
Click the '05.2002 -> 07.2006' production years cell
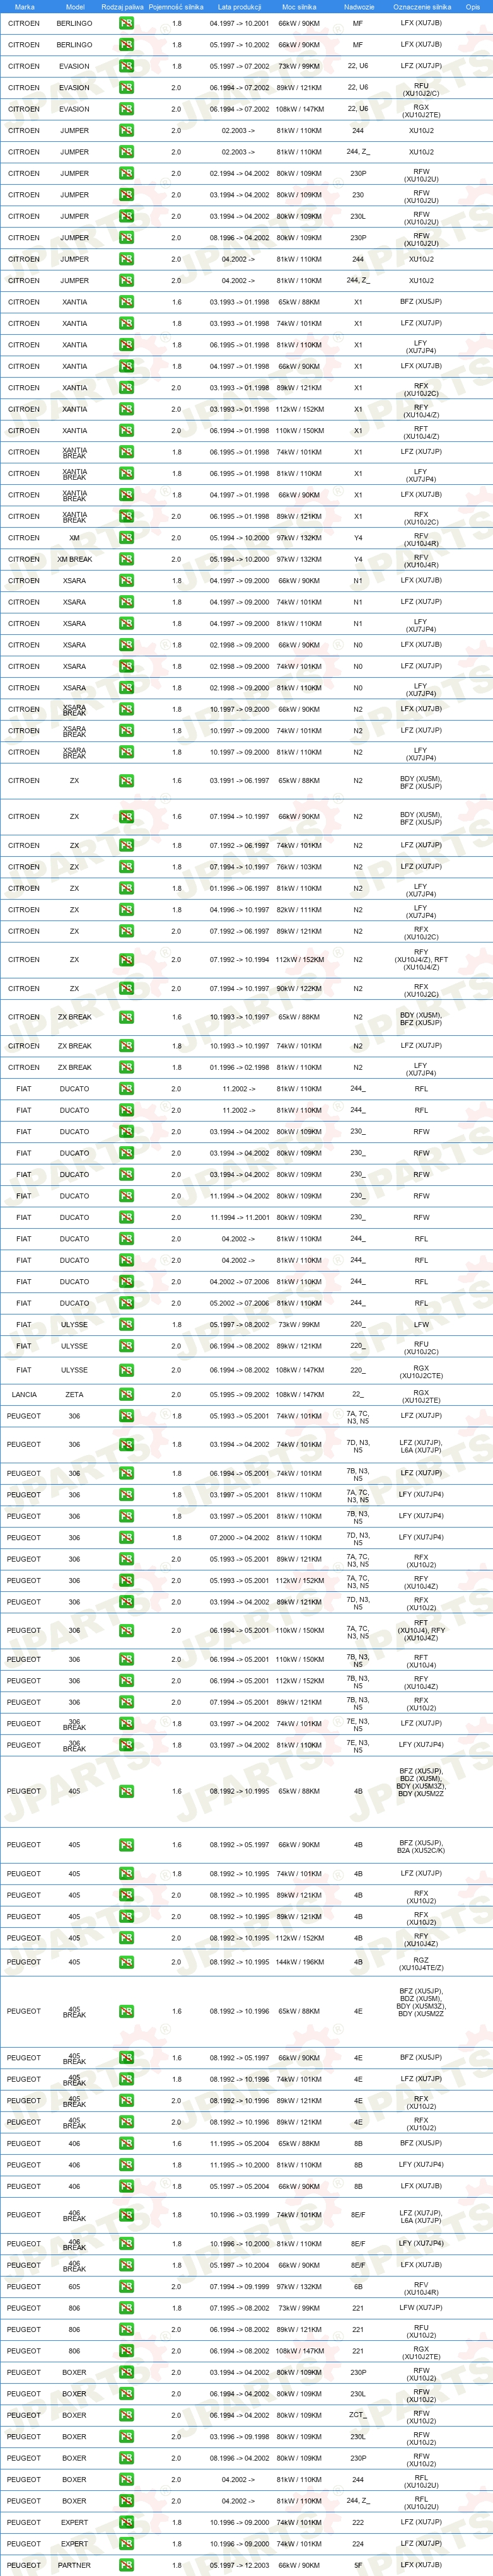coord(239,1303)
